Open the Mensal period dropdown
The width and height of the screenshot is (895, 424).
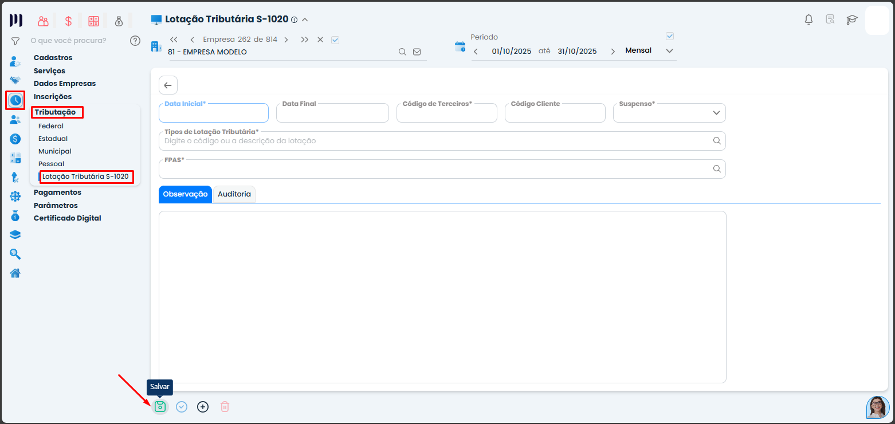pos(649,51)
